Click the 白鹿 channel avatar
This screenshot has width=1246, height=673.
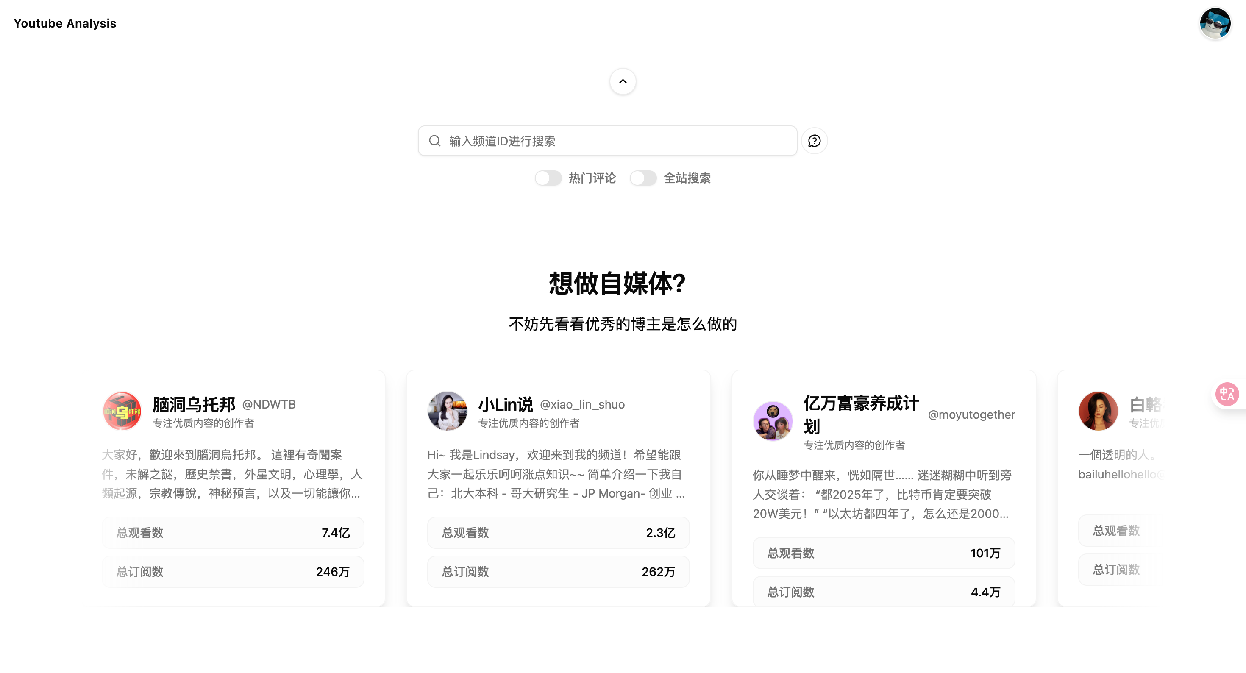point(1098,411)
